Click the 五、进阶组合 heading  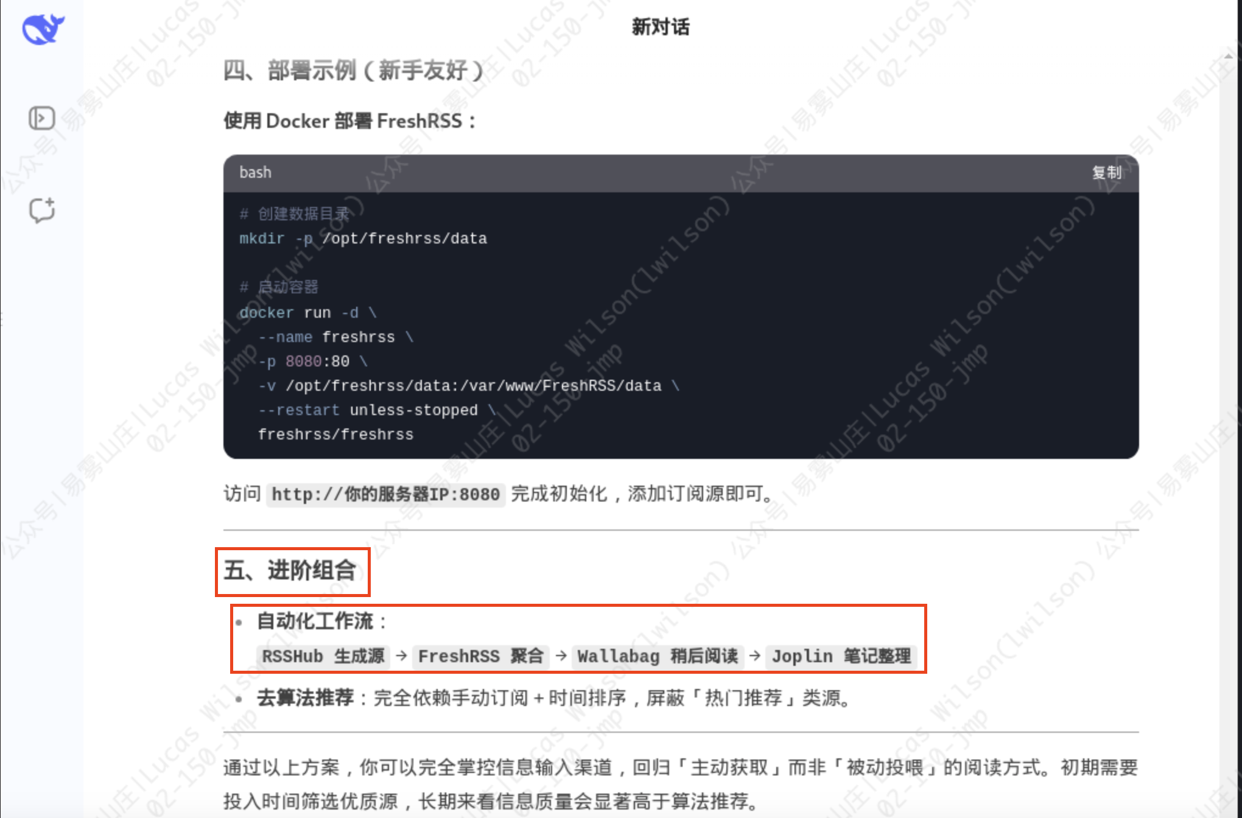290,571
